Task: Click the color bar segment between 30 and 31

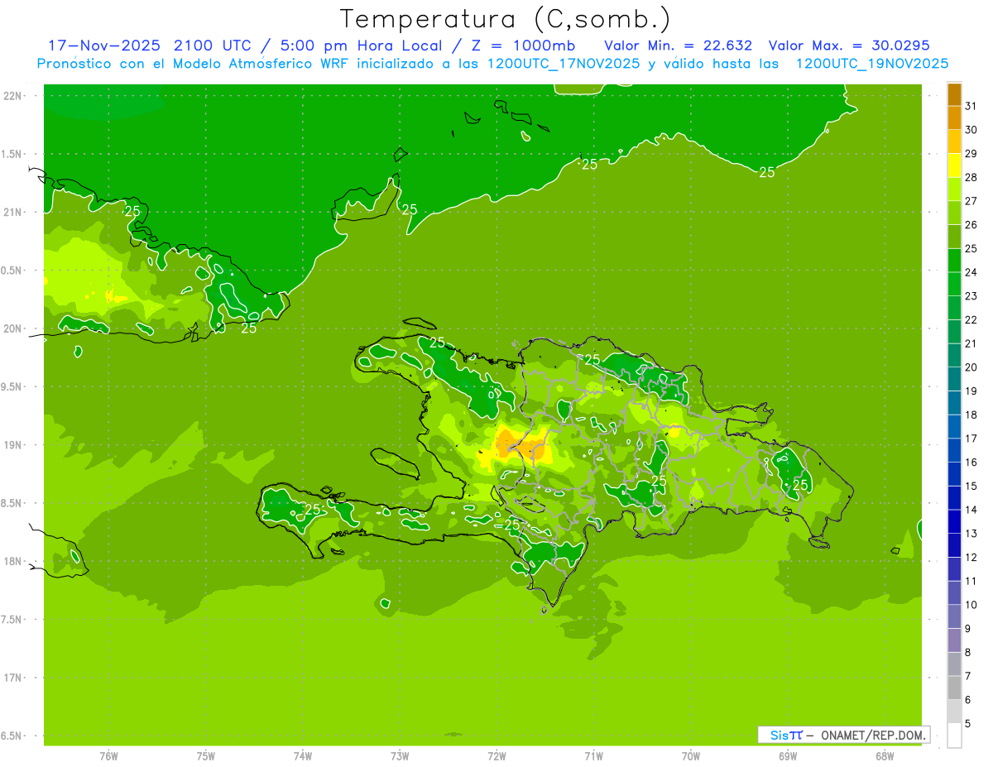Action: pos(954,117)
